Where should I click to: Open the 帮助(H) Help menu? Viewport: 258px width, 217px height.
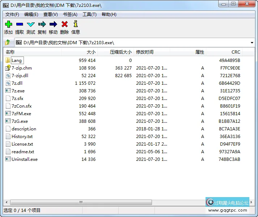[x=109, y=14]
